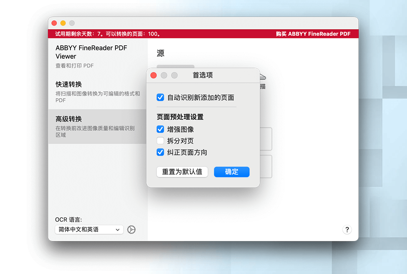Toggle 纠正页面方向 checkbox off
The width and height of the screenshot is (407, 274).
(160, 152)
